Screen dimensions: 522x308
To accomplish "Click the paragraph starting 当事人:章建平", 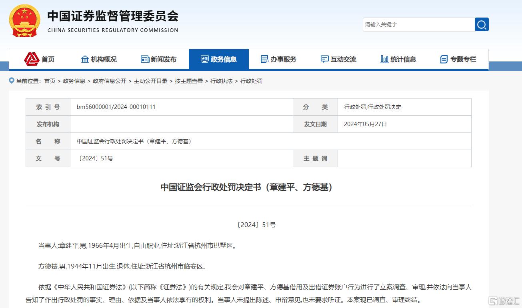I will (x=138, y=246).
